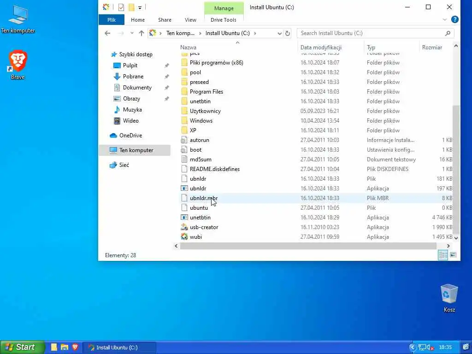Refresh the current folder view
472x354 pixels.
tap(288, 33)
